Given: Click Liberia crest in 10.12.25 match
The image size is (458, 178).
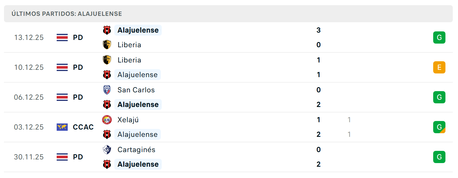Looking at the screenshot, I should (107, 60).
